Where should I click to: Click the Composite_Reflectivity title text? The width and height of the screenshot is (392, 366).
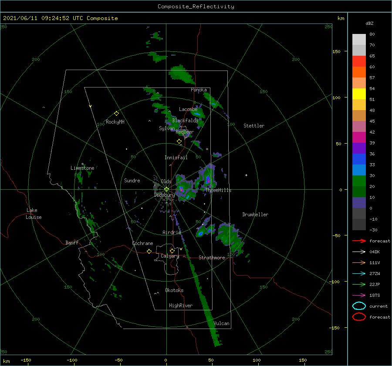coord(196,7)
